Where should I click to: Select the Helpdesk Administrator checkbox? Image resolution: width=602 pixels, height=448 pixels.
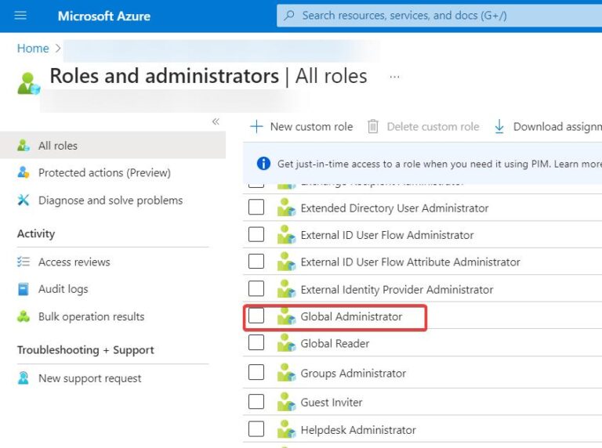coord(256,429)
